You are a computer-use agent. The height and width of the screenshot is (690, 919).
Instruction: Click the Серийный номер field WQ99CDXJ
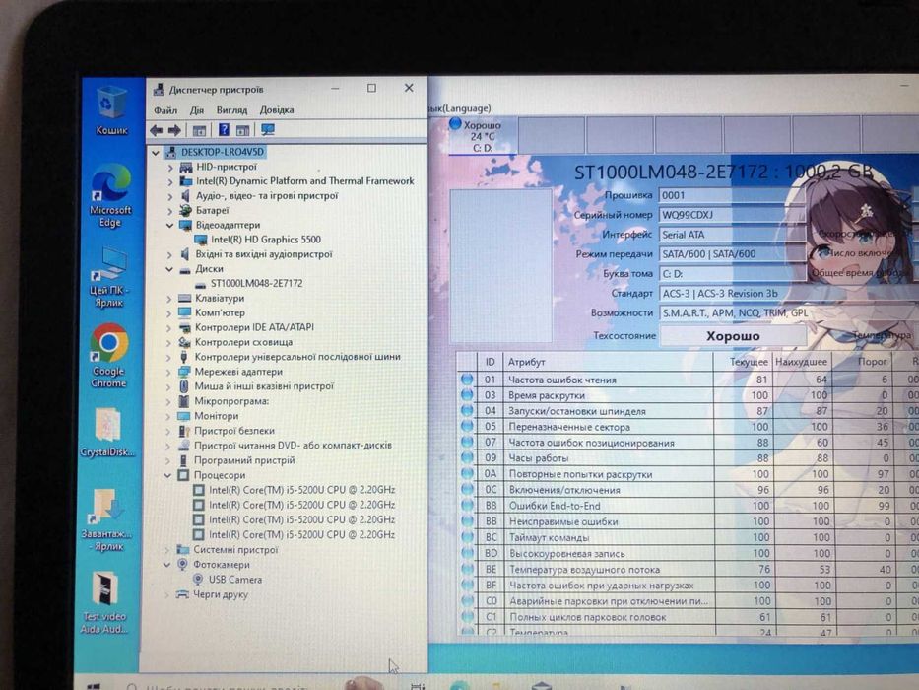[733, 215]
